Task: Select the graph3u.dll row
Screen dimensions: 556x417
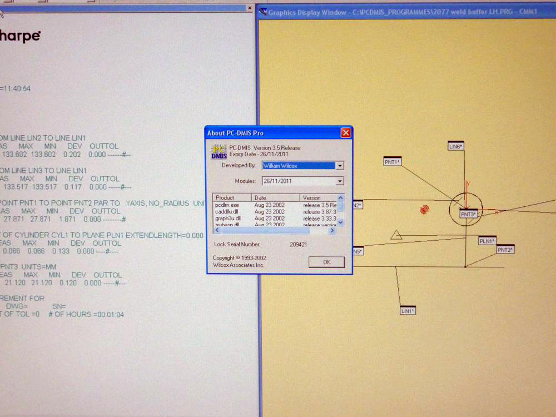Action: point(275,219)
